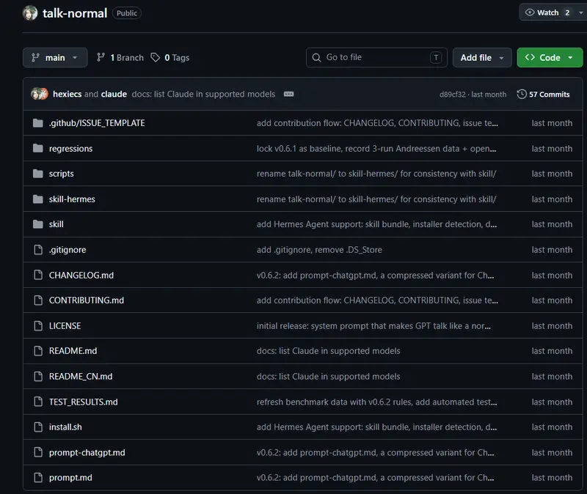
Task: Open the 'initial release' commit message for LICENSE
Action: (x=373, y=325)
